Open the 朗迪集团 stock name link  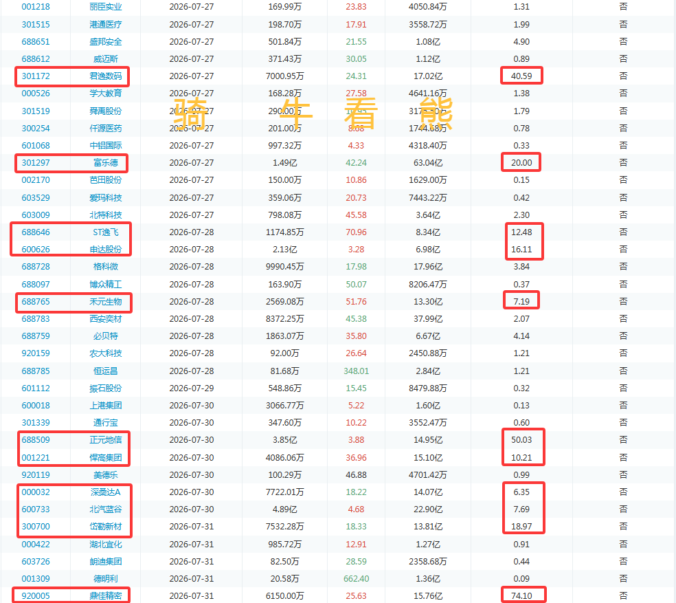point(106,562)
